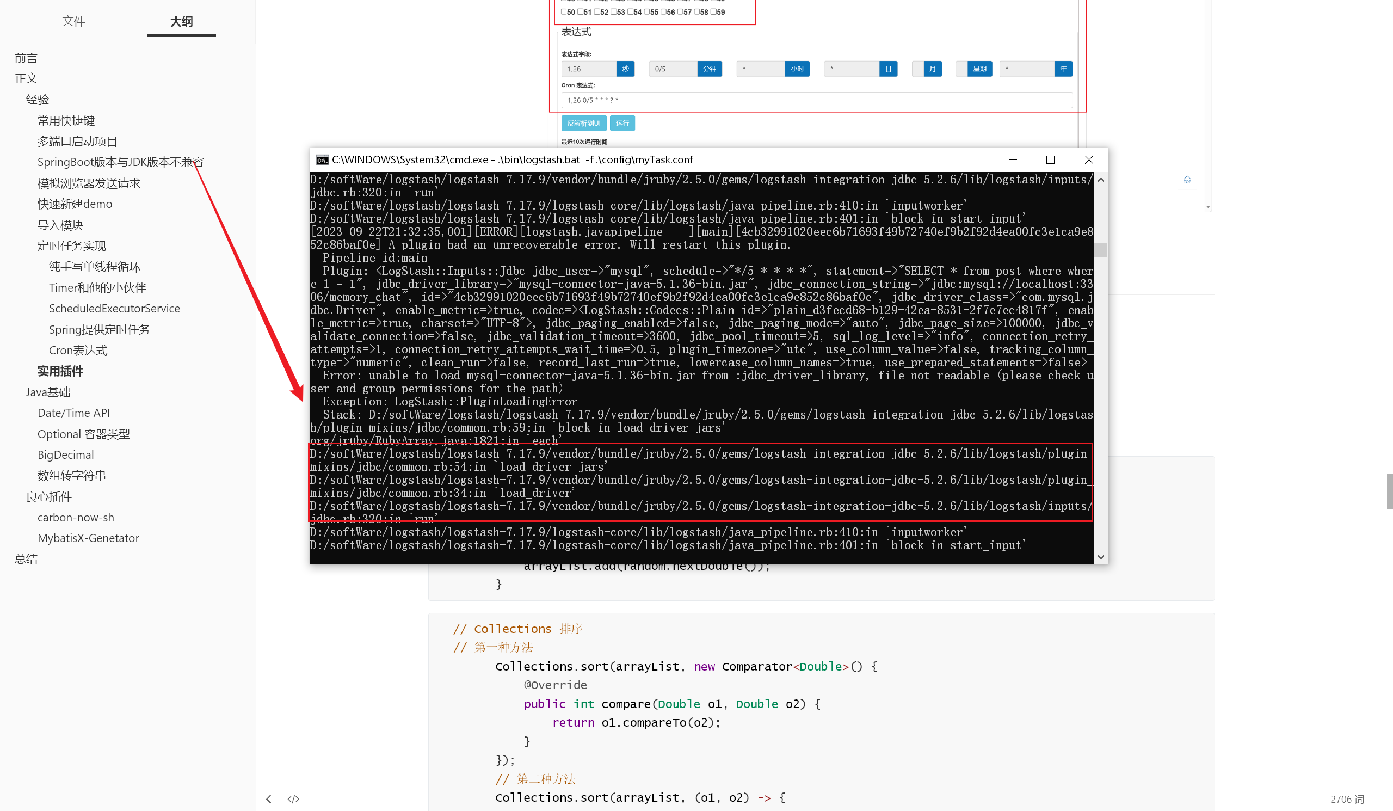Jump to BigDecimal in outline
This screenshot has height=811, width=1393.
66,454
